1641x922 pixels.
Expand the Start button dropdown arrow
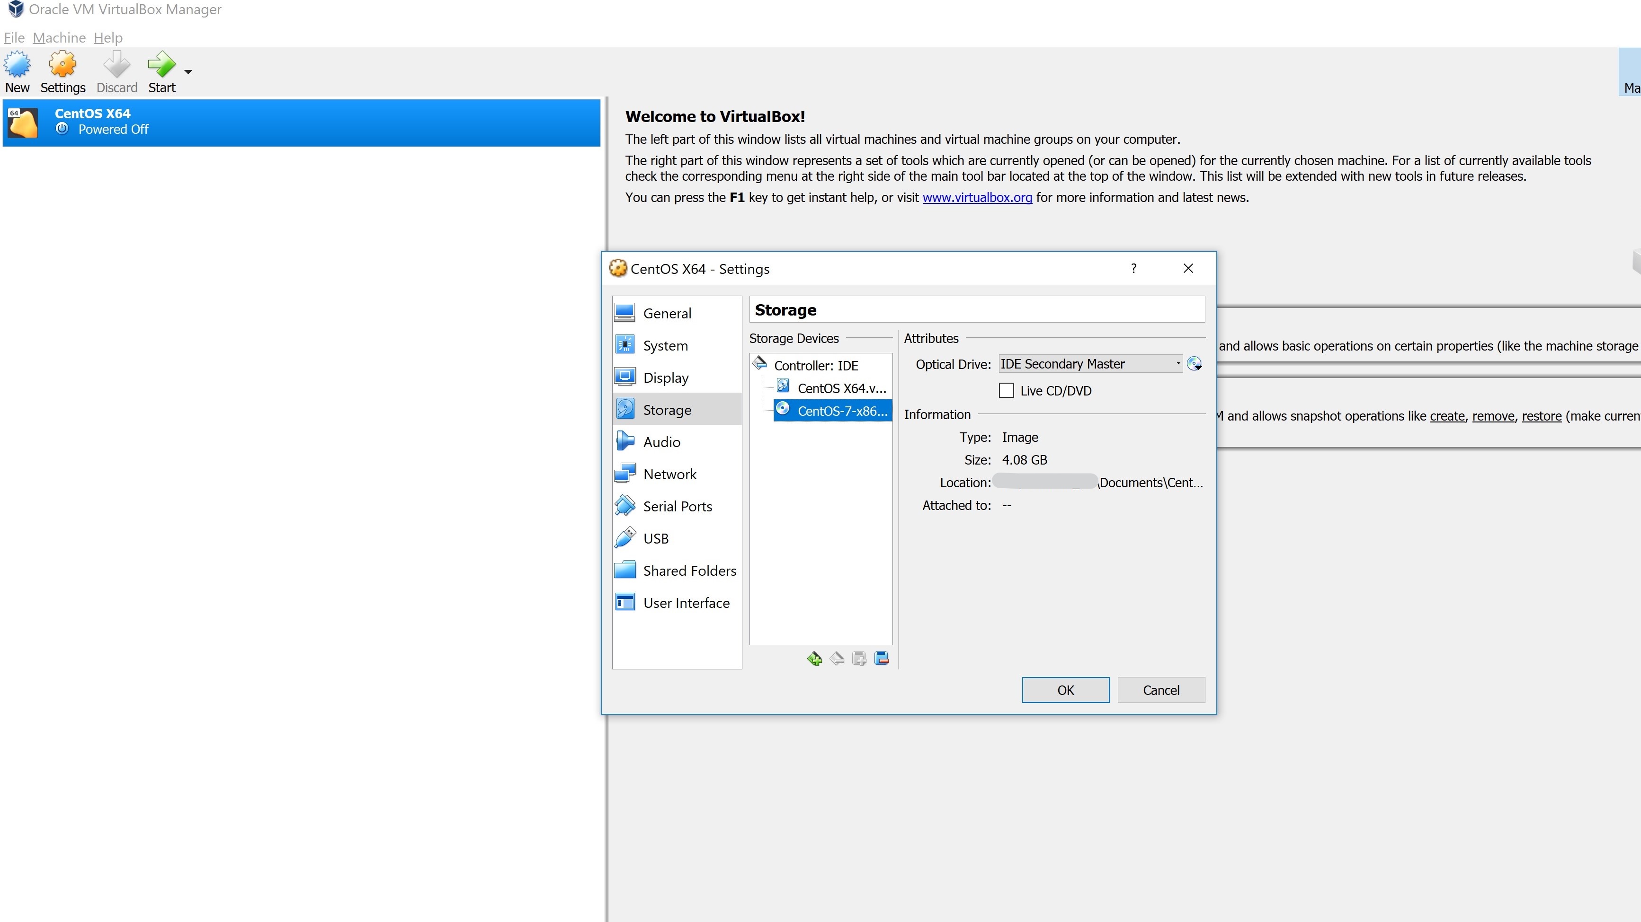coord(188,72)
